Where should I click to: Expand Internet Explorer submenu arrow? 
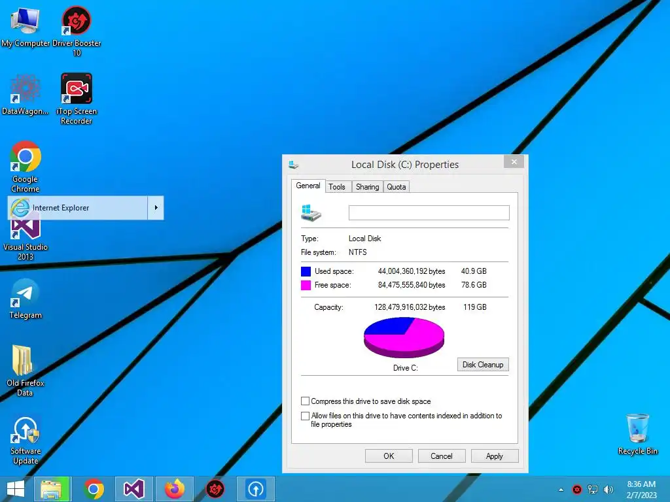coord(156,208)
